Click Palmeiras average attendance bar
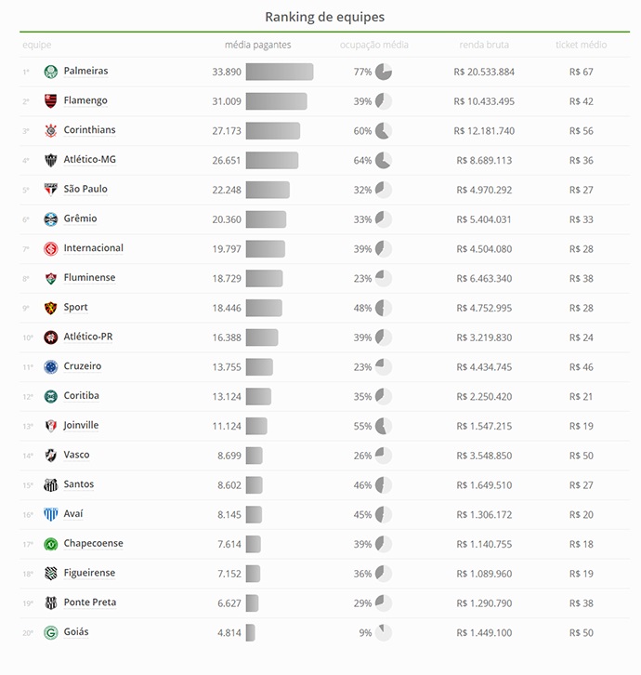 point(279,72)
